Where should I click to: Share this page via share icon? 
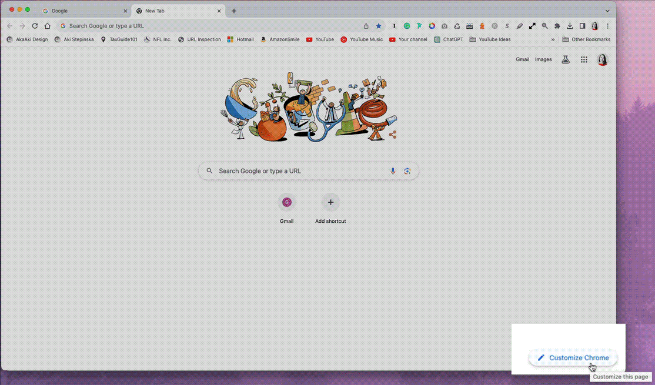(x=366, y=26)
